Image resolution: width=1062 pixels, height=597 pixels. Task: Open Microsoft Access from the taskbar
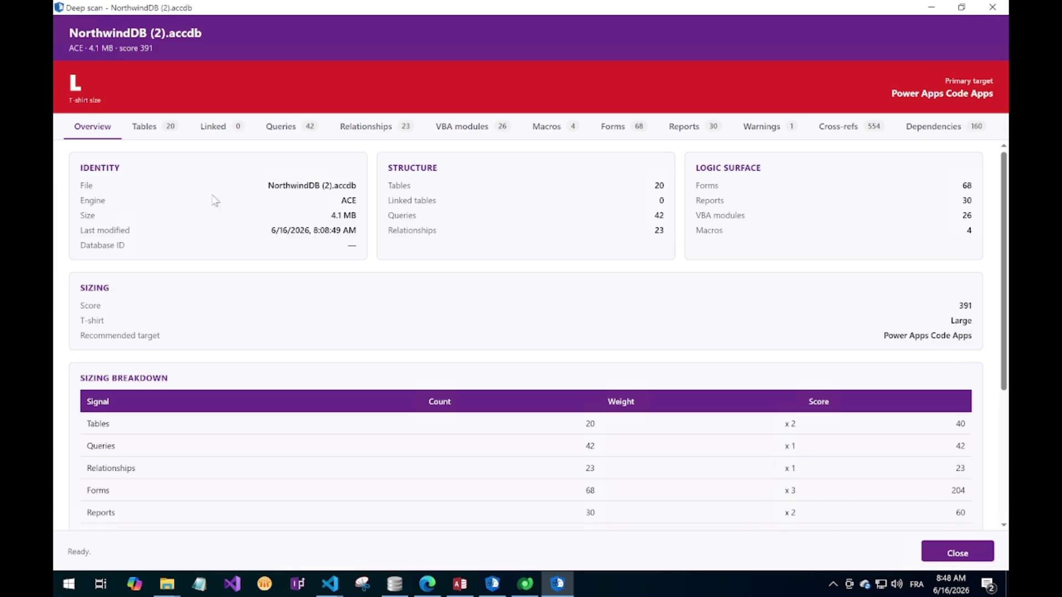[x=460, y=584]
